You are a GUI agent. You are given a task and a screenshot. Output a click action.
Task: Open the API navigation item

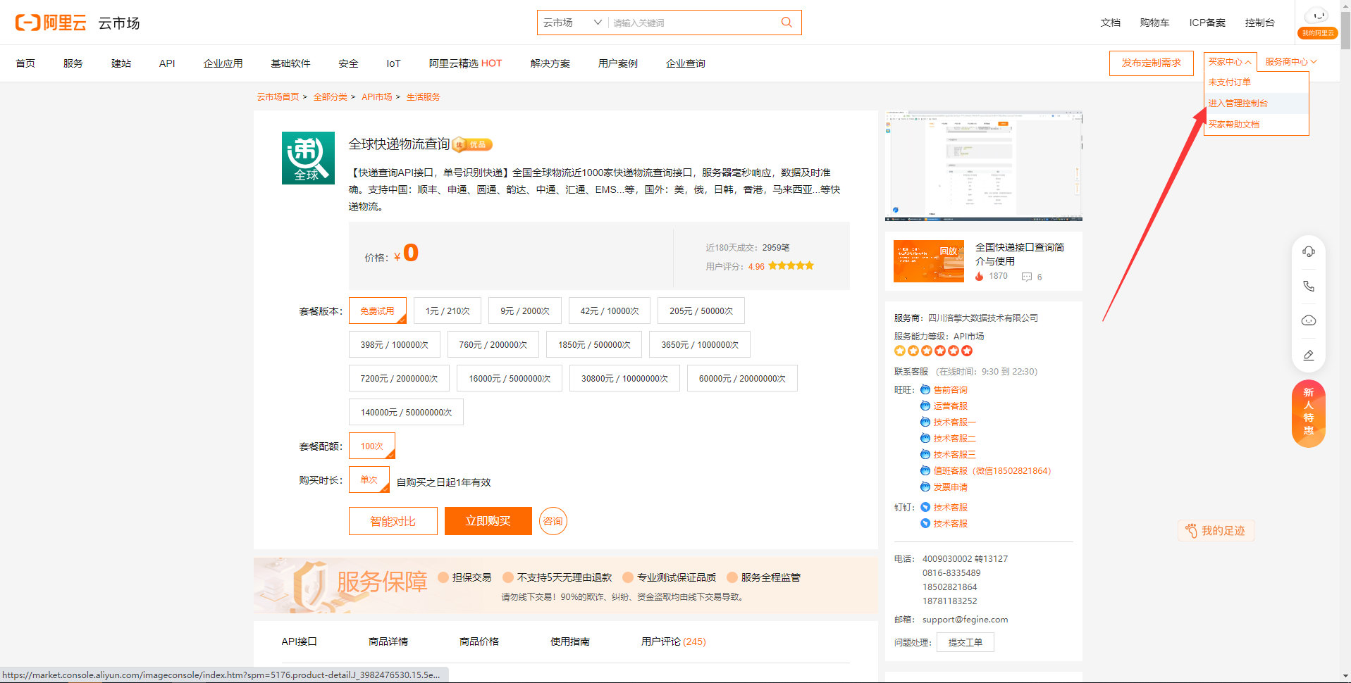167,63
